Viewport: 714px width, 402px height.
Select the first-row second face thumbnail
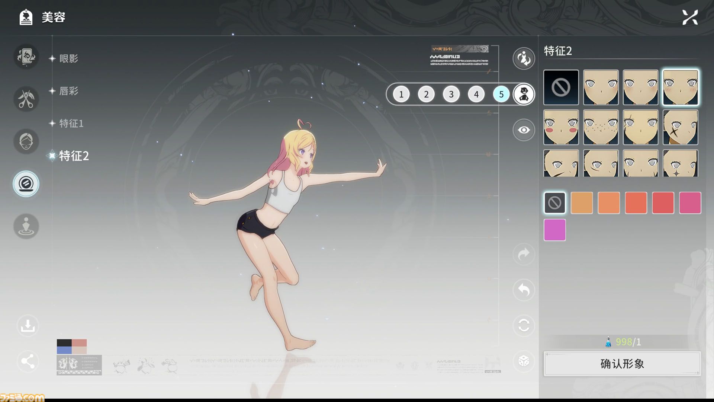tap(601, 87)
